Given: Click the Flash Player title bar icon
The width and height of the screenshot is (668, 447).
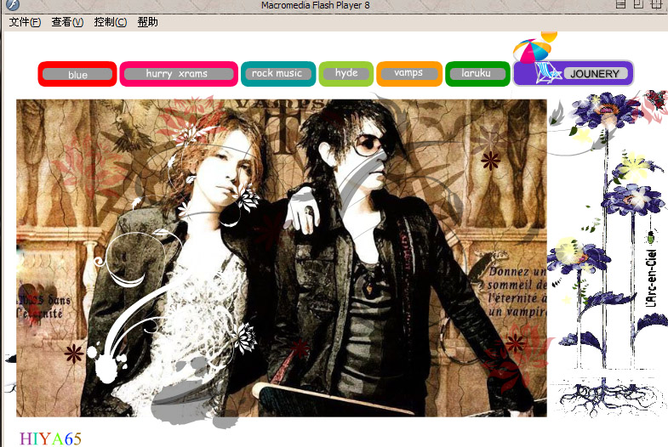Looking at the screenshot, I should [13, 4].
